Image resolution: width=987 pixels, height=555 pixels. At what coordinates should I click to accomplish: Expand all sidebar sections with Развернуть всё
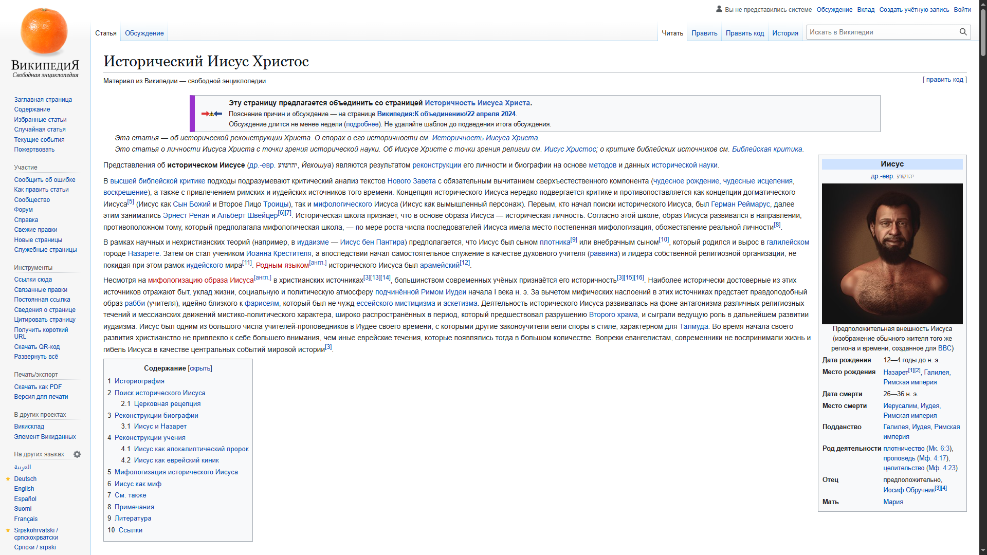point(36,357)
